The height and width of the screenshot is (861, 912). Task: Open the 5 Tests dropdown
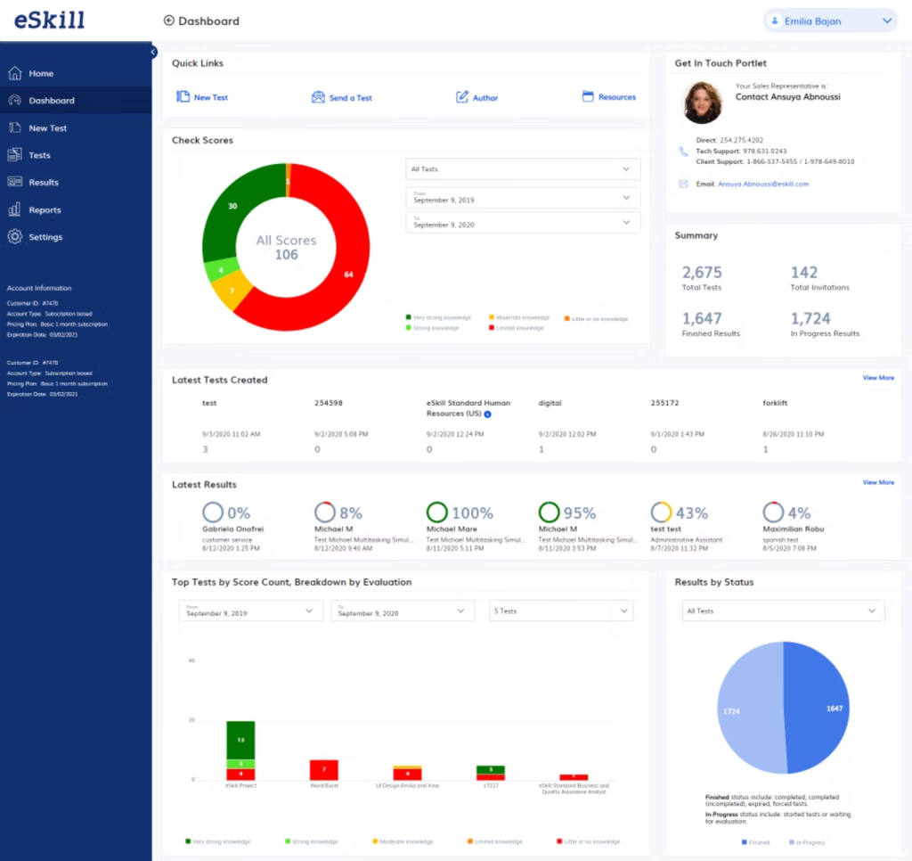click(x=561, y=611)
